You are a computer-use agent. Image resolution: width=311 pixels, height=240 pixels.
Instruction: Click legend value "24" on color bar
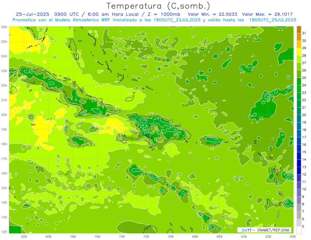304,85
